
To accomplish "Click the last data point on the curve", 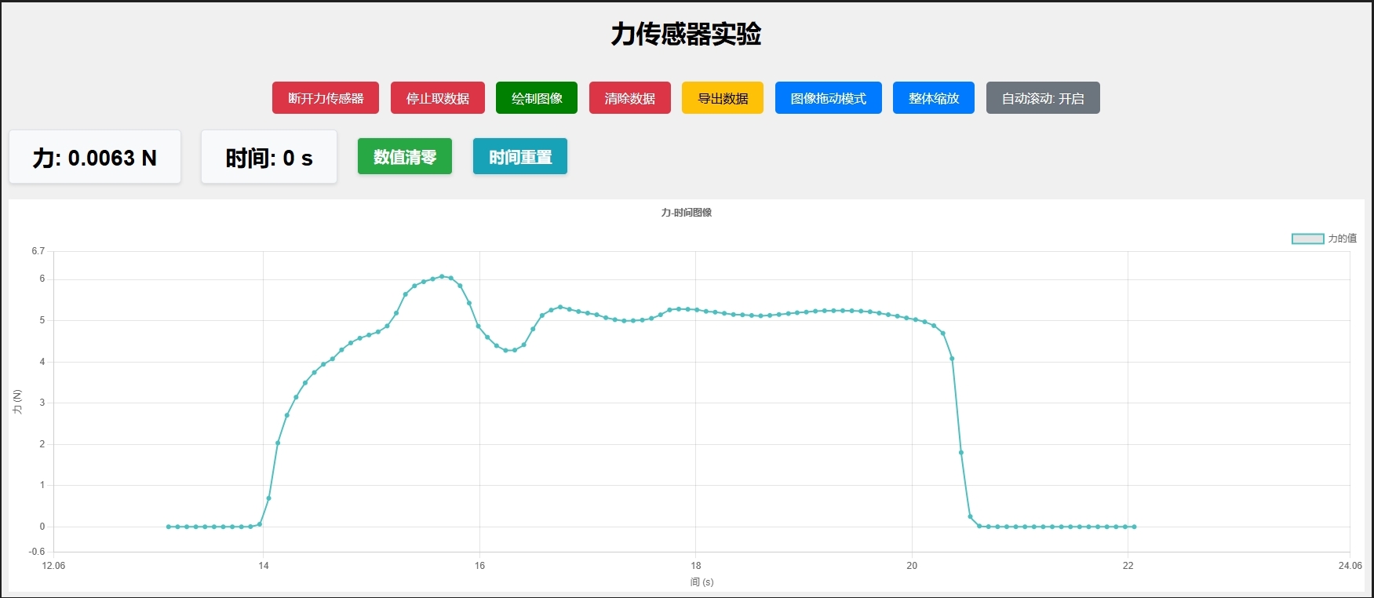I will [x=1134, y=527].
